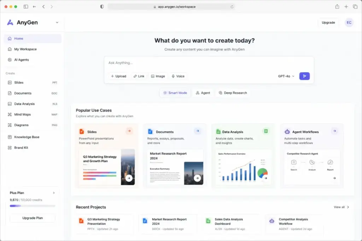
Task: Click the Agent Workflows robot icon
Action: pyautogui.click(x=287, y=132)
